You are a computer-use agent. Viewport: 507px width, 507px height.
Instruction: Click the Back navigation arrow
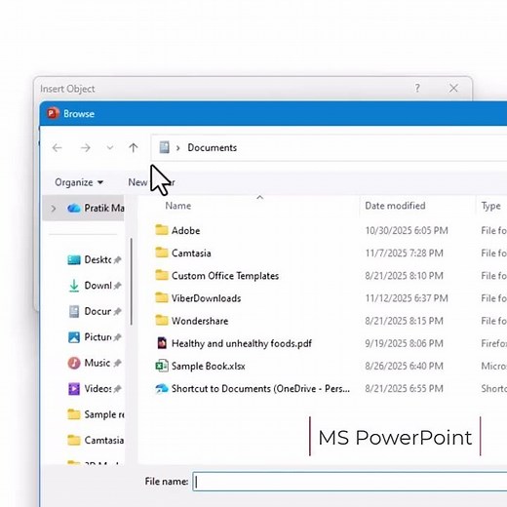pyautogui.click(x=58, y=148)
